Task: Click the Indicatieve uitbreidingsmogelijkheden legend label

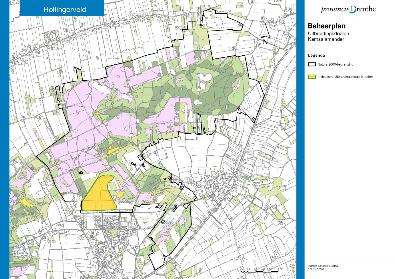Action: pos(345,77)
